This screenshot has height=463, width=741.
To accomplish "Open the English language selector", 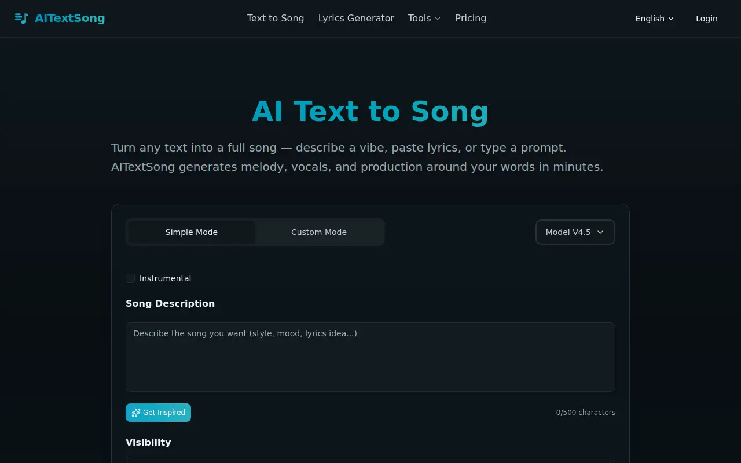I will (655, 19).
